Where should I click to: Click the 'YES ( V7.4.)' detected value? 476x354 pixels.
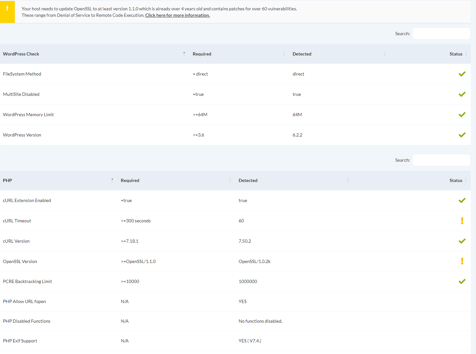250,341
